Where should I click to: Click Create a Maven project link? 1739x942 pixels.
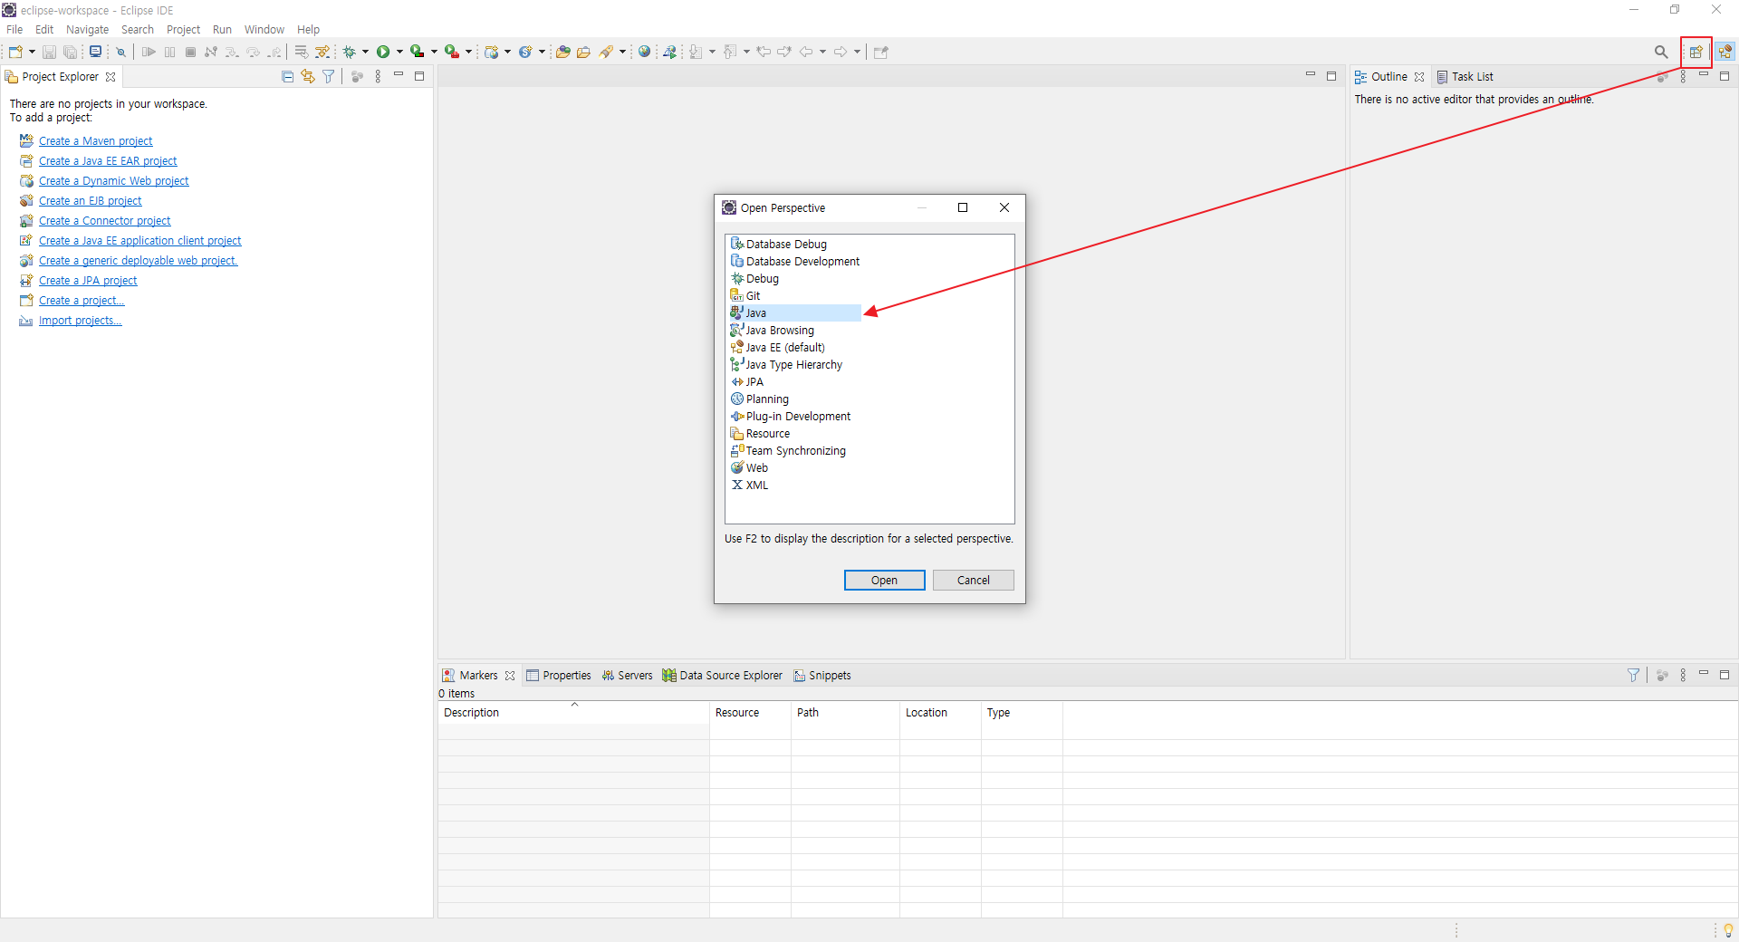point(95,141)
